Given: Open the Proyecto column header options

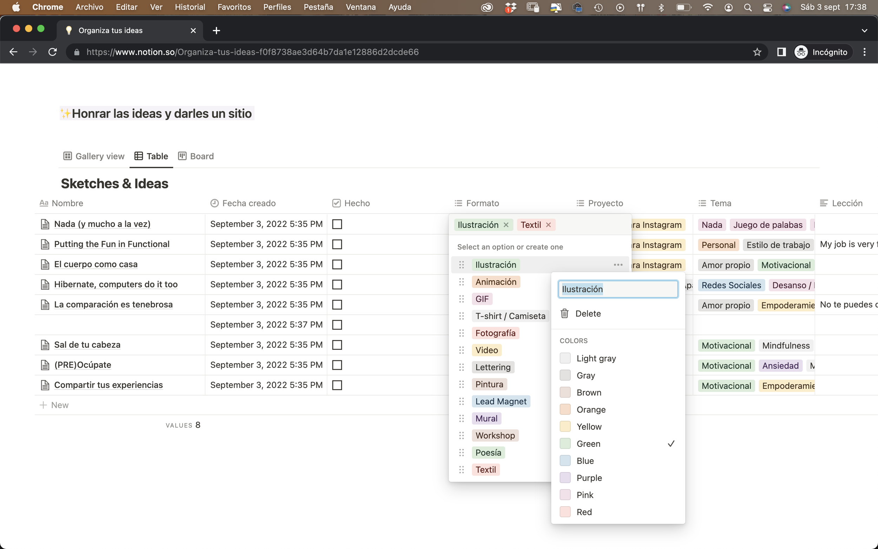Looking at the screenshot, I should (x=605, y=203).
